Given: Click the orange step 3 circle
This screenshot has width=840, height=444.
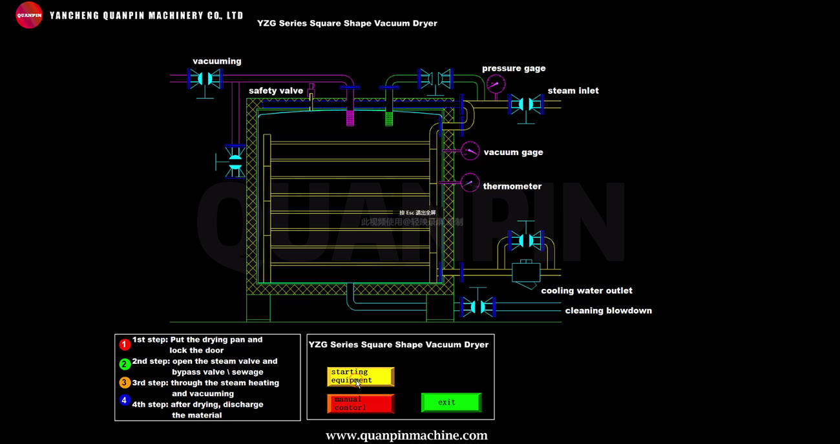Looking at the screenshot, I should [125, 382].
